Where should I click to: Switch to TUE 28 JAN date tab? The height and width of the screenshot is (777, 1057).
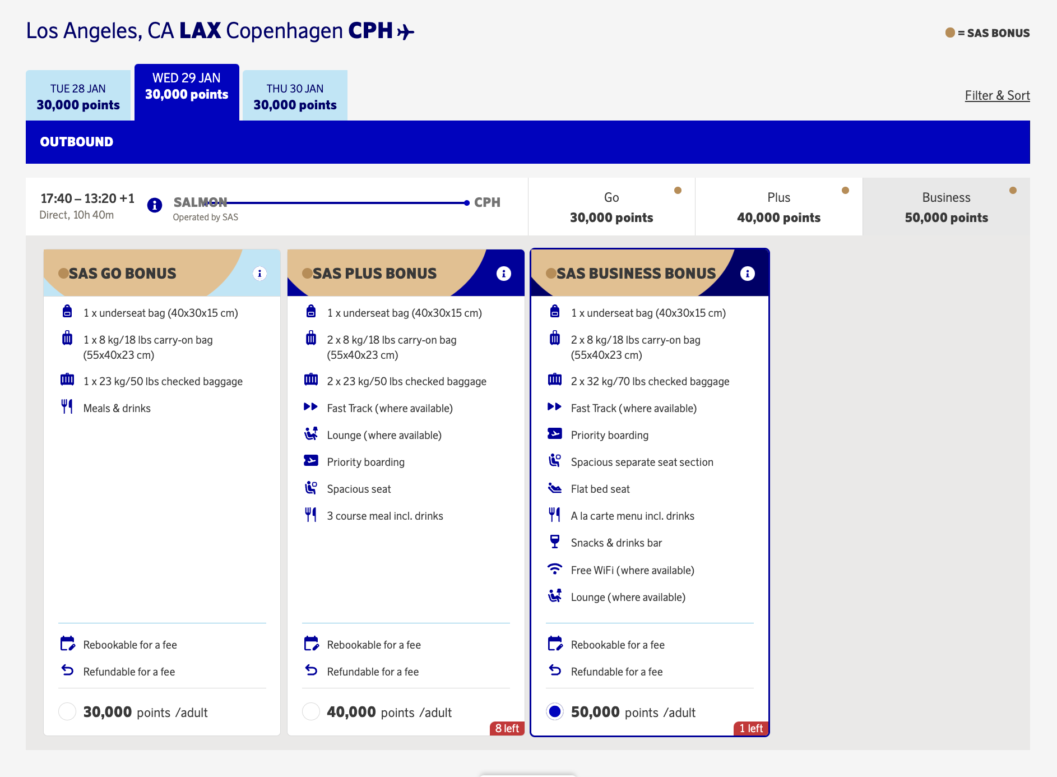[78, 95]
